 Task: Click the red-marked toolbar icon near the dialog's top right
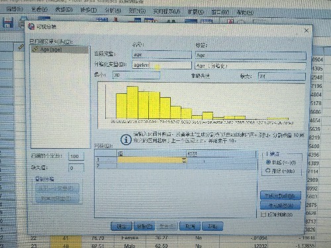click(x=230, y=21)
